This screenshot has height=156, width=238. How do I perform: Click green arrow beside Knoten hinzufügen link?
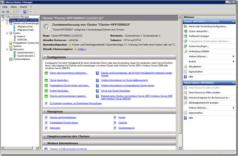tap(46, 91)
